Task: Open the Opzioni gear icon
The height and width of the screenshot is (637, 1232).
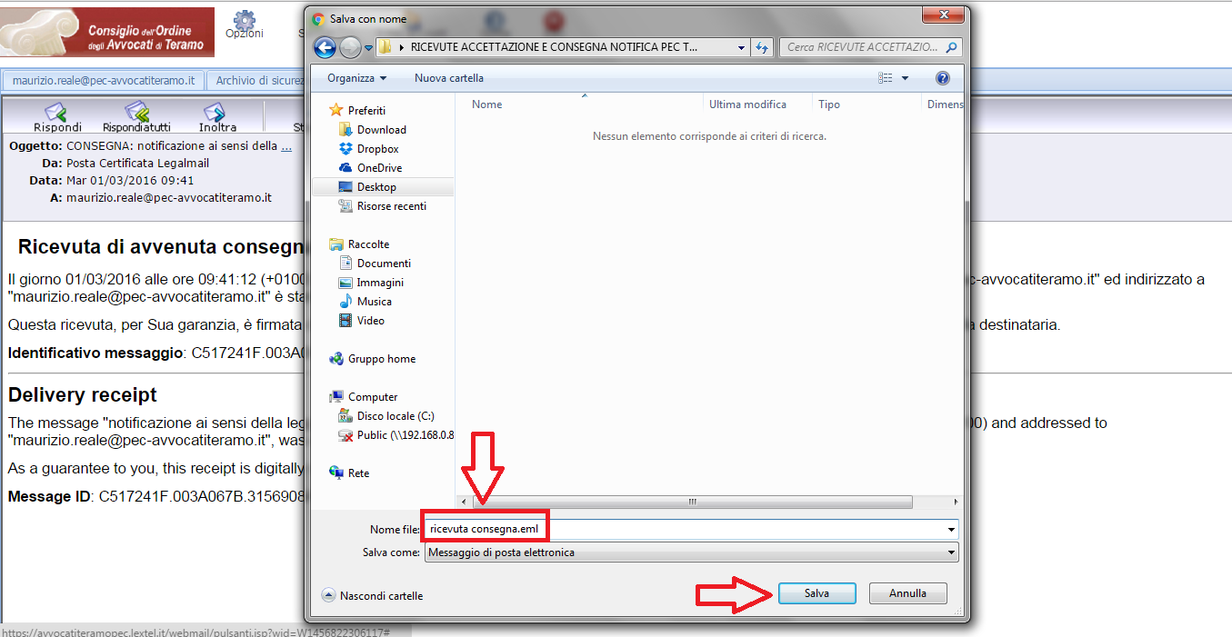Action: [245, 19]
